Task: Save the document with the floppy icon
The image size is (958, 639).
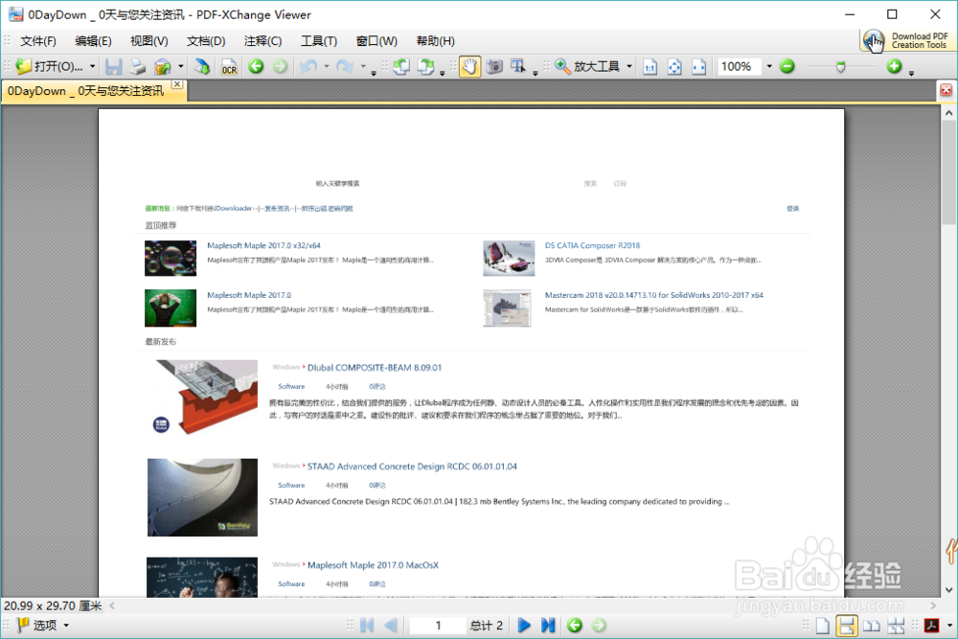Action: [114, 66]
